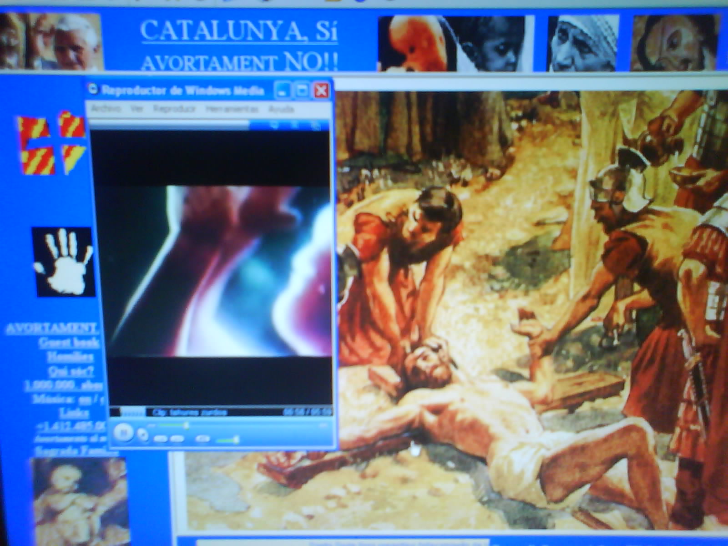728x546 pixels.
Task: Click the top-left header photo of elderly man
Action: (51, 41)
